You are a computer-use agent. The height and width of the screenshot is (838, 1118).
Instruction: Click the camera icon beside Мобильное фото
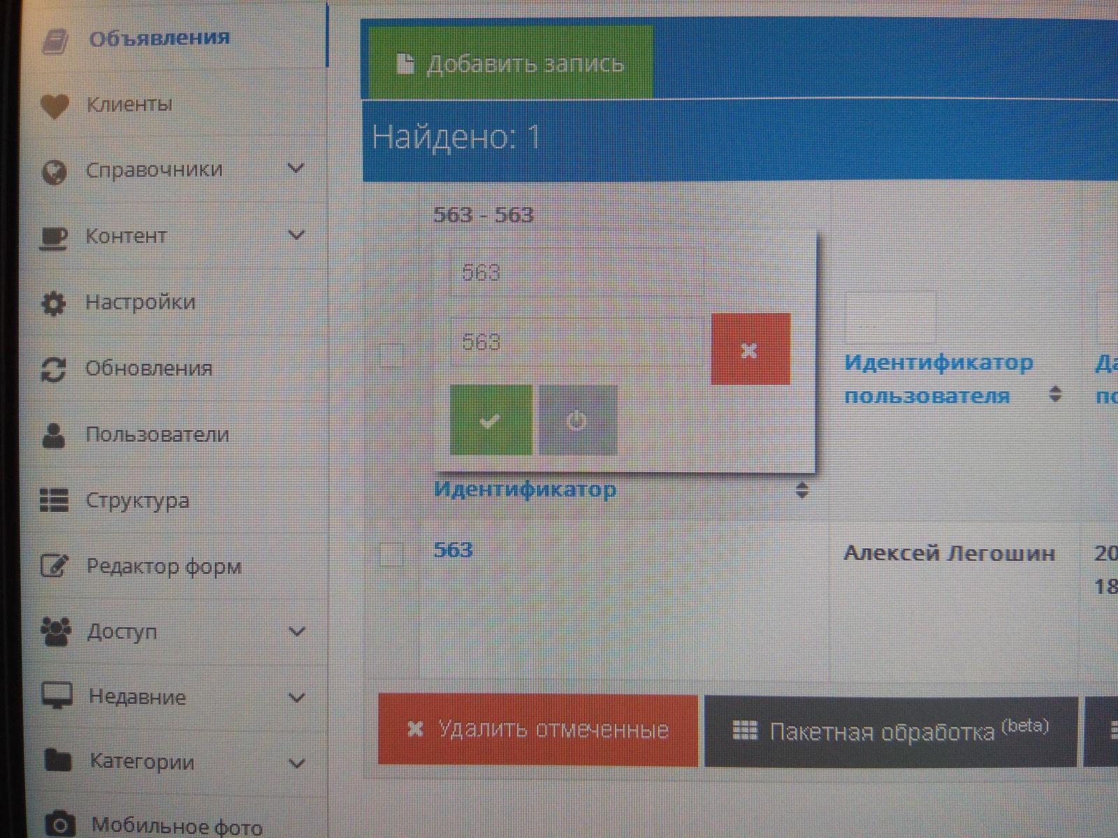pos(60,826)
